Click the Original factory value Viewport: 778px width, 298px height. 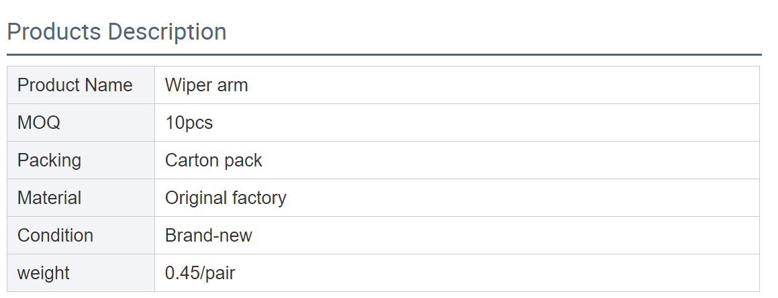[x=226, y=198]
